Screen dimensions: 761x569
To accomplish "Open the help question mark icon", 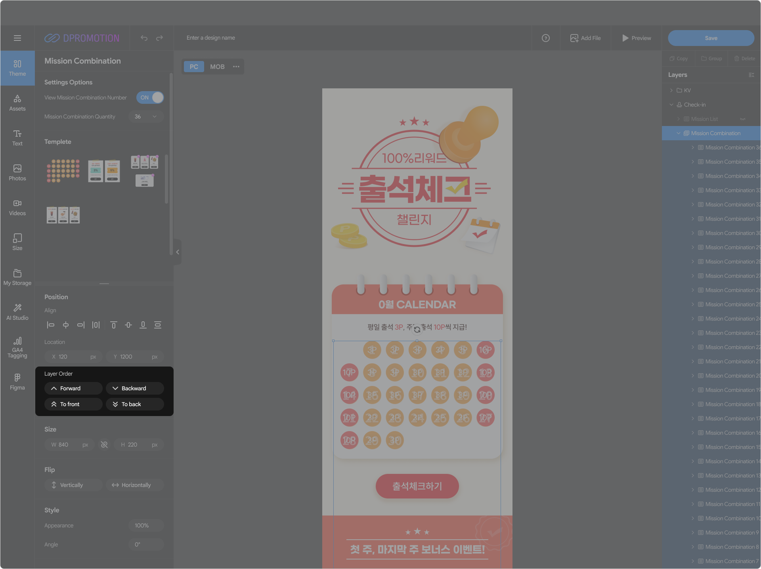I will point(546,38).
